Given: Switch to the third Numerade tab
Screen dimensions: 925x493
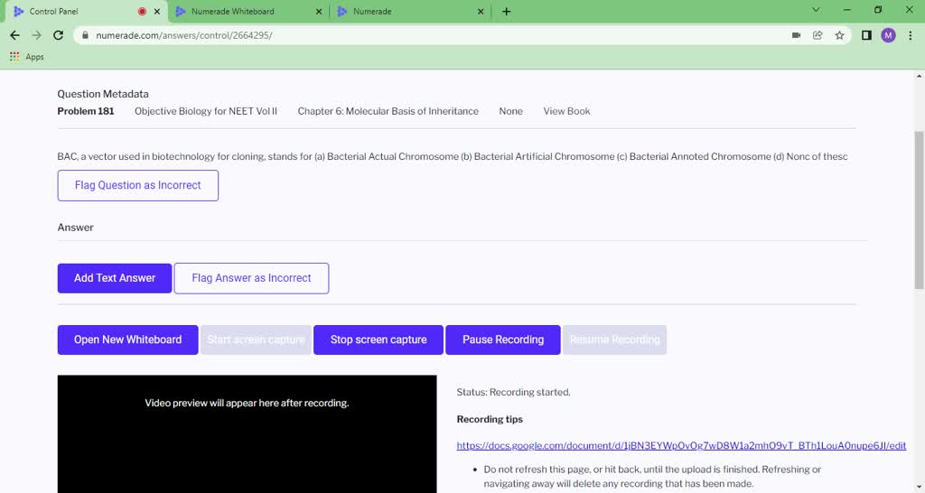Looking at the screenshot, I should 406,12.
